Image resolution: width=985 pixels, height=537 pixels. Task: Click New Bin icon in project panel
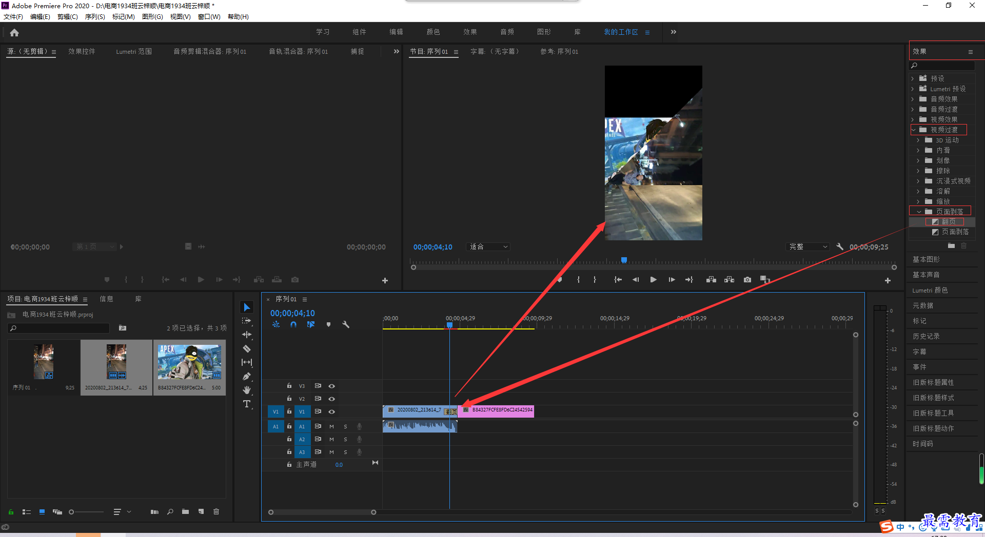pyautogui.click(x=185, y=511)
